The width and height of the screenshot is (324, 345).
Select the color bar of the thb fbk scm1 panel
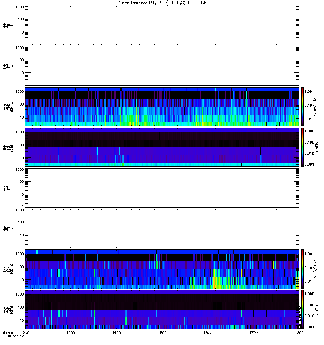[302, 147]
